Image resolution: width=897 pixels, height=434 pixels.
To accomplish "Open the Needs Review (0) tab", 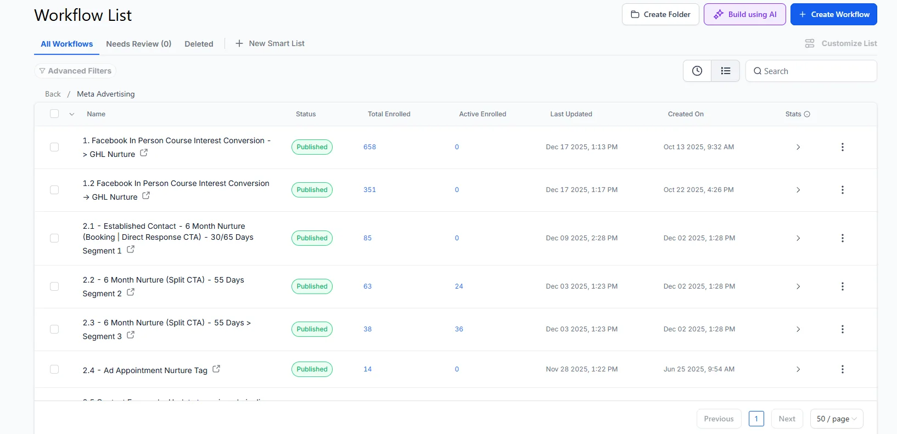I will click(139, 44).
